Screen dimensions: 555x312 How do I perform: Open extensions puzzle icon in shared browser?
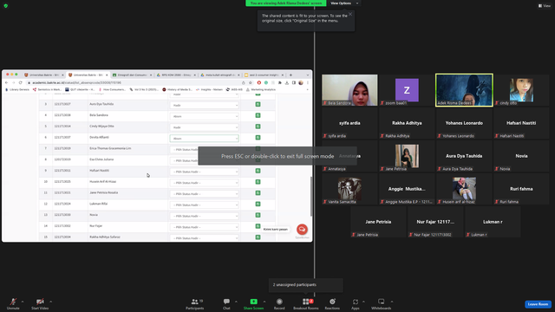coord(279,83)
